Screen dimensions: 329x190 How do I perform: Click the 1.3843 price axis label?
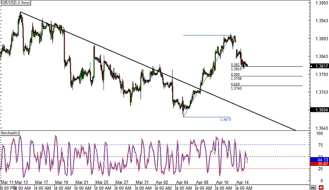pyautogui.click(x=322, y=56)
